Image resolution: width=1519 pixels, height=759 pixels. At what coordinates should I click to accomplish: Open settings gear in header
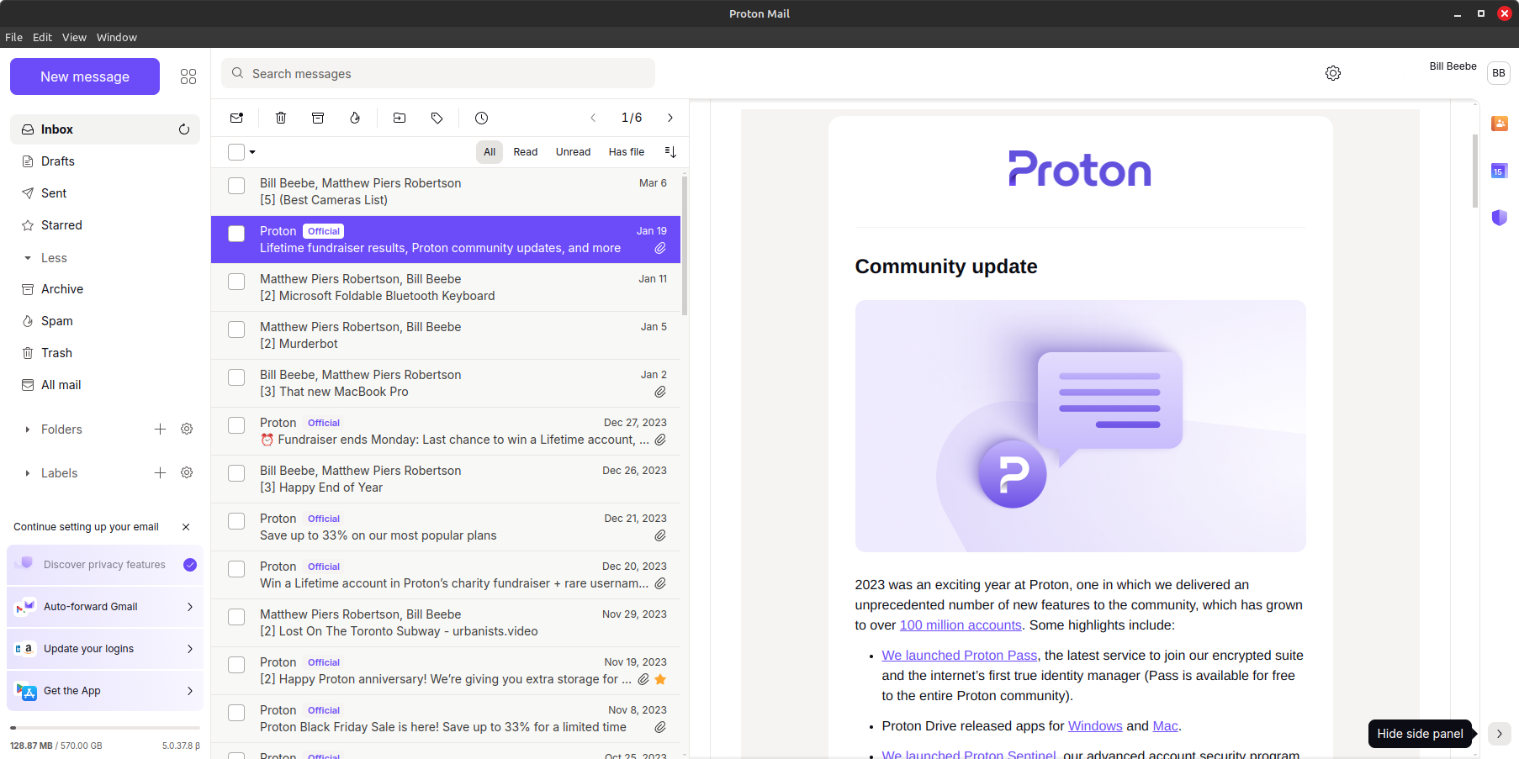click(1333, 73)
